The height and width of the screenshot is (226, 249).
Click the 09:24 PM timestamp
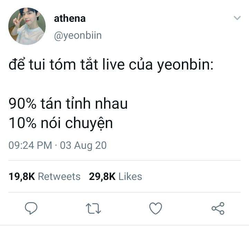[x=30, y=145]
